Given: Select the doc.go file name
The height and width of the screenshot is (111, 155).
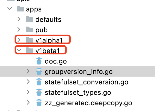Looking at the screenshot, I should click(56, 61).
